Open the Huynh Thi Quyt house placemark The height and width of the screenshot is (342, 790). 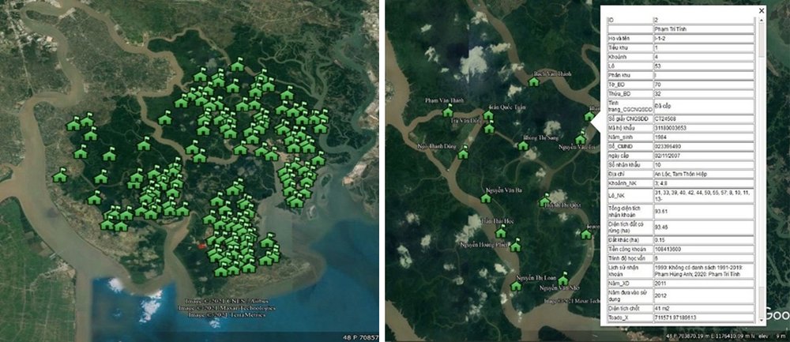[x=544, y=201]
